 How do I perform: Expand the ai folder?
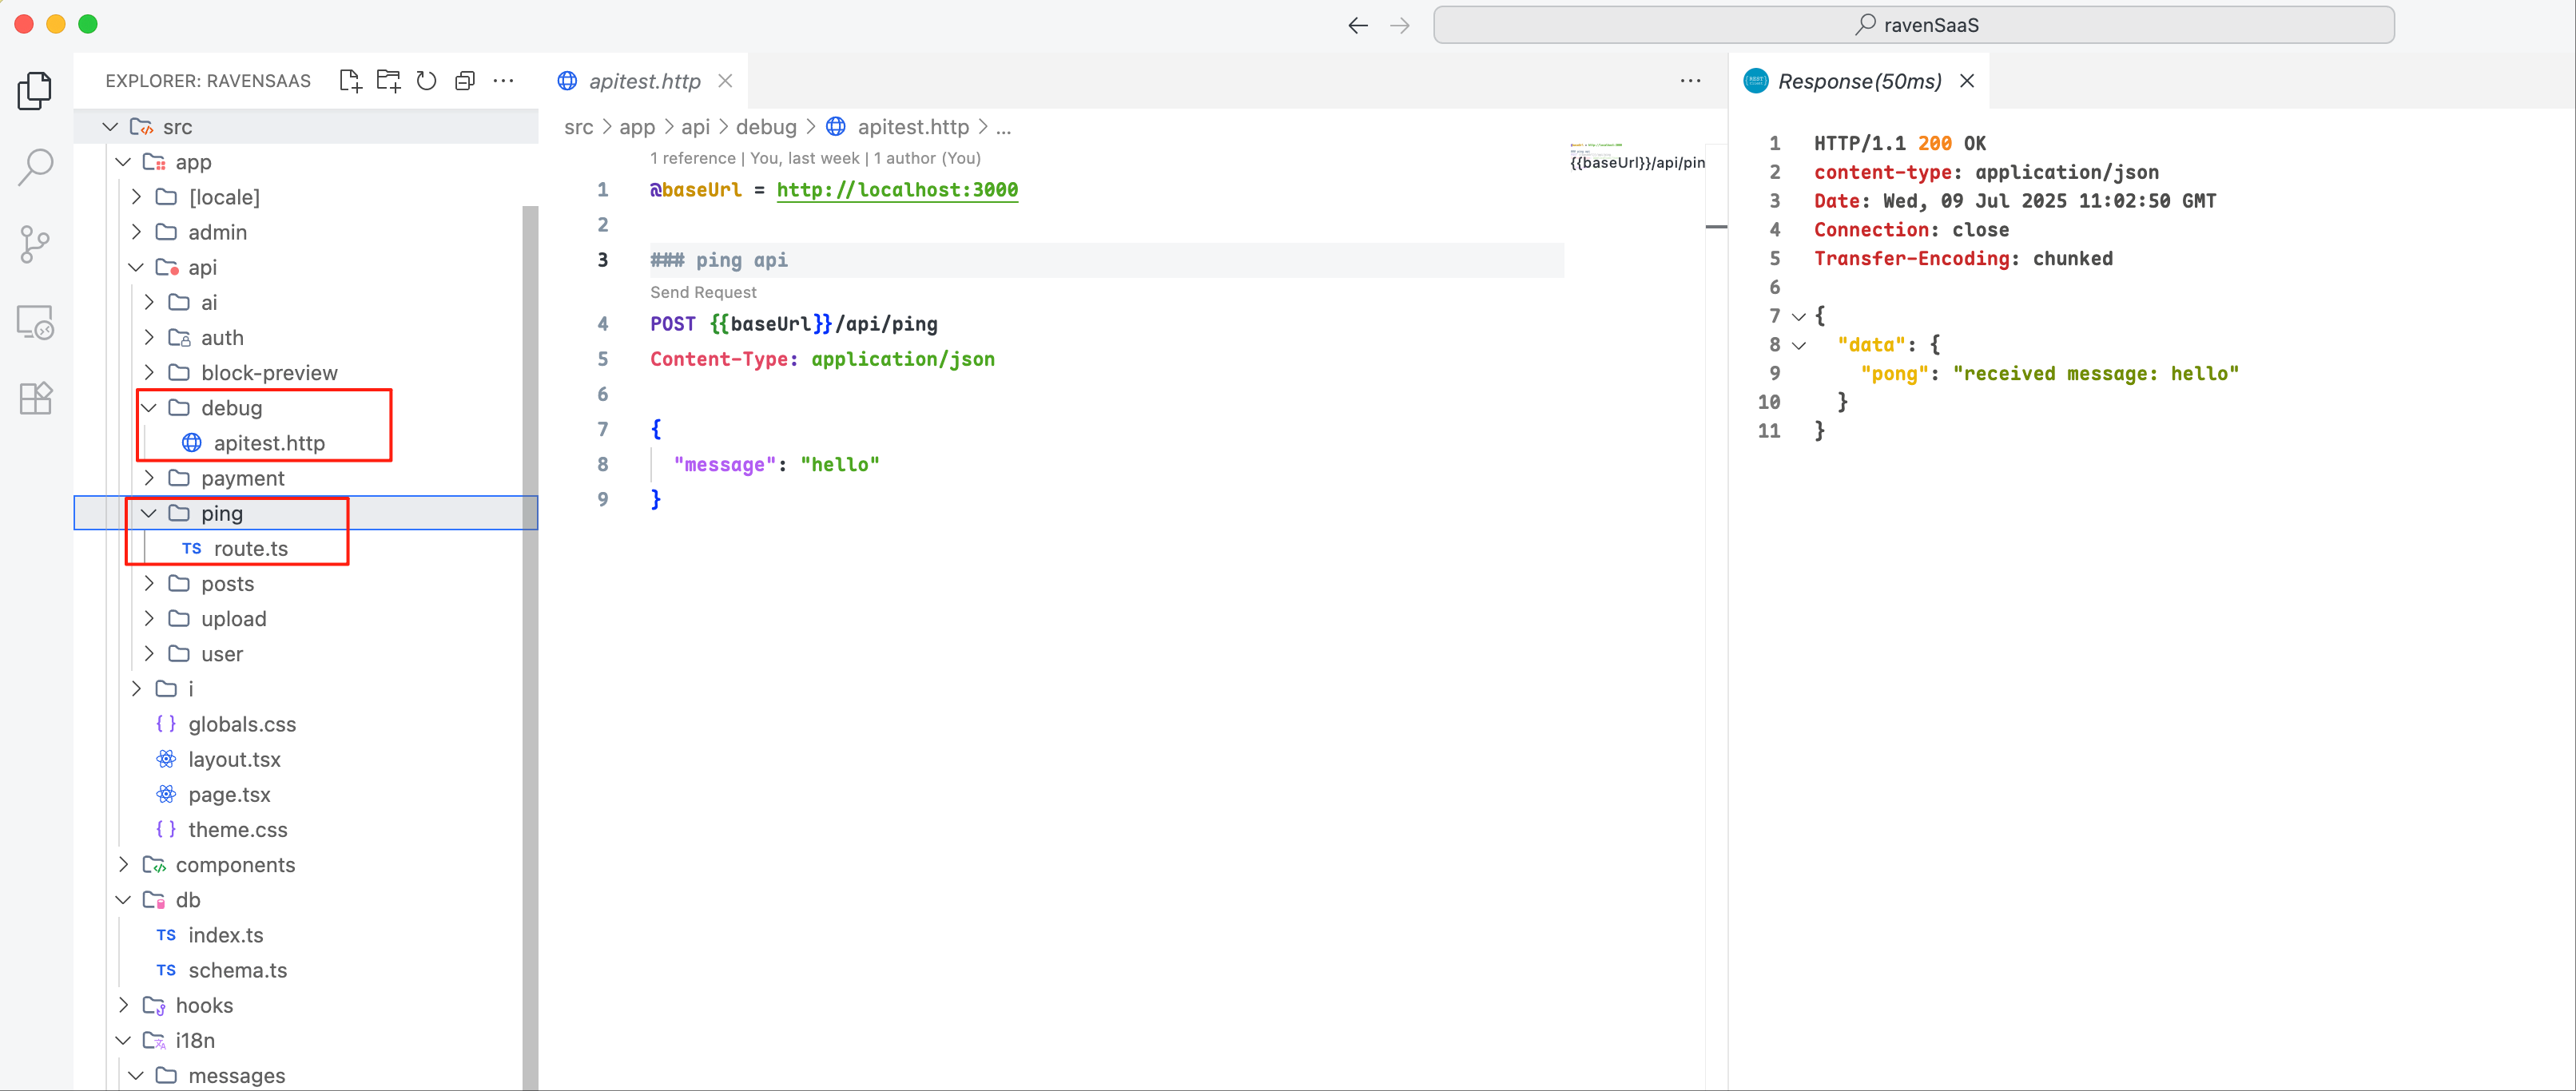pos(150,302)
